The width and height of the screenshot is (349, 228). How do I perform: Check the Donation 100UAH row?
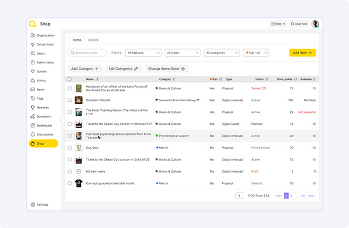tap(69, 100)
